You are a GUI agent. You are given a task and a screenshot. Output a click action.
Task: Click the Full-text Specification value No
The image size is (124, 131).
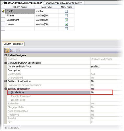click(x=92, y=81)
